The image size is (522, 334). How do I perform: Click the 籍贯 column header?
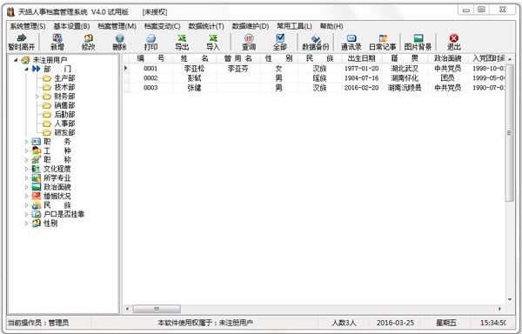pyautogui.click(x=405, y=58)
